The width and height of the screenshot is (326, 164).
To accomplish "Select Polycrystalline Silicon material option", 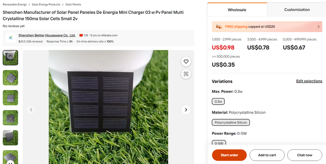I will coord(231,122).
